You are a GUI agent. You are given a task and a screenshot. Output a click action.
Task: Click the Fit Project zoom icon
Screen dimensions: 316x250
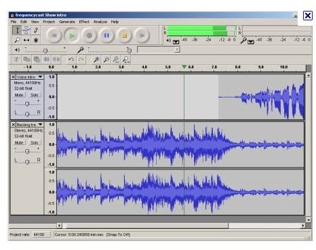click(x=126, y=60)
